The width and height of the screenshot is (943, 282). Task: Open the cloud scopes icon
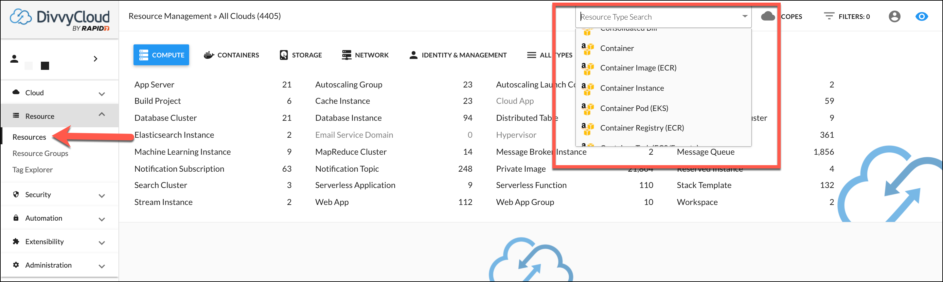tap(768, 16)
